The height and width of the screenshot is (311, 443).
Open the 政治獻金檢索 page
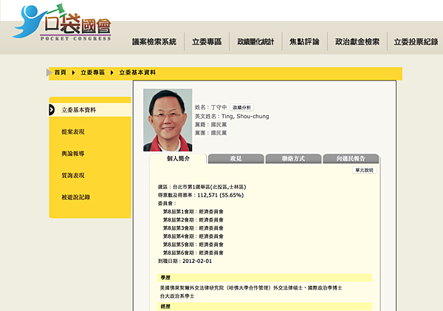click(357, 42)
